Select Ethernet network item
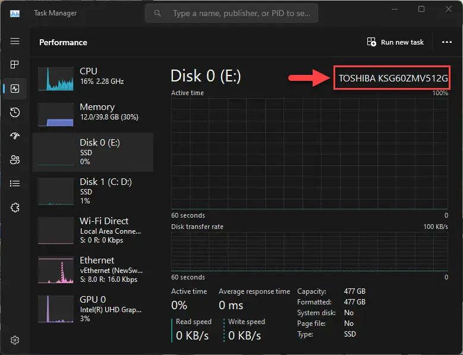The height and width of the screenshot is (355, 463). tap(93, 269)
